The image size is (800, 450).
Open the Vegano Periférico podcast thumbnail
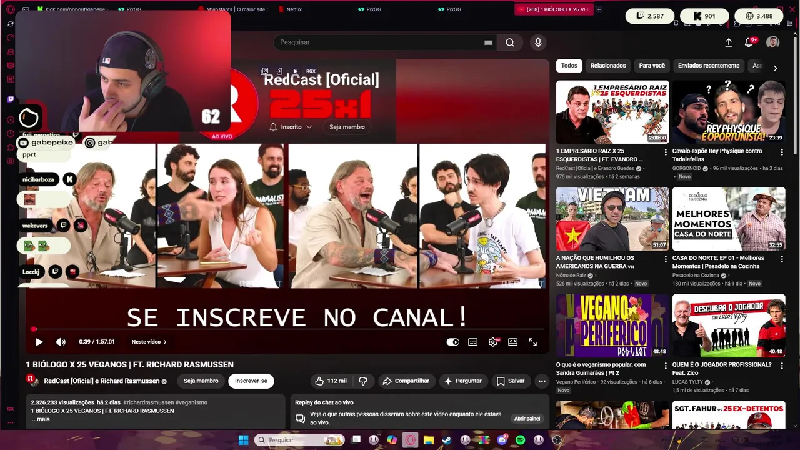612,326
